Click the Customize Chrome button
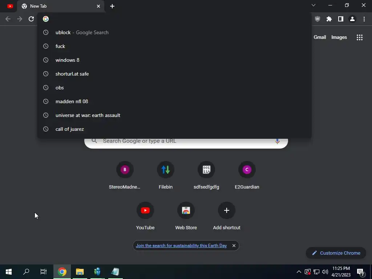The width and height of the screenshot is (372, 279). point(336,253)
